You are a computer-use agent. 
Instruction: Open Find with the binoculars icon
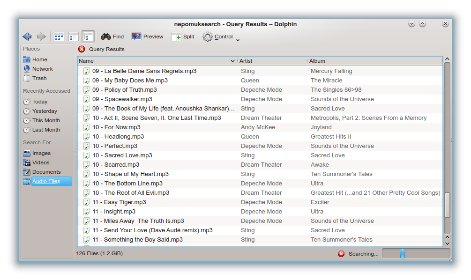112,37
